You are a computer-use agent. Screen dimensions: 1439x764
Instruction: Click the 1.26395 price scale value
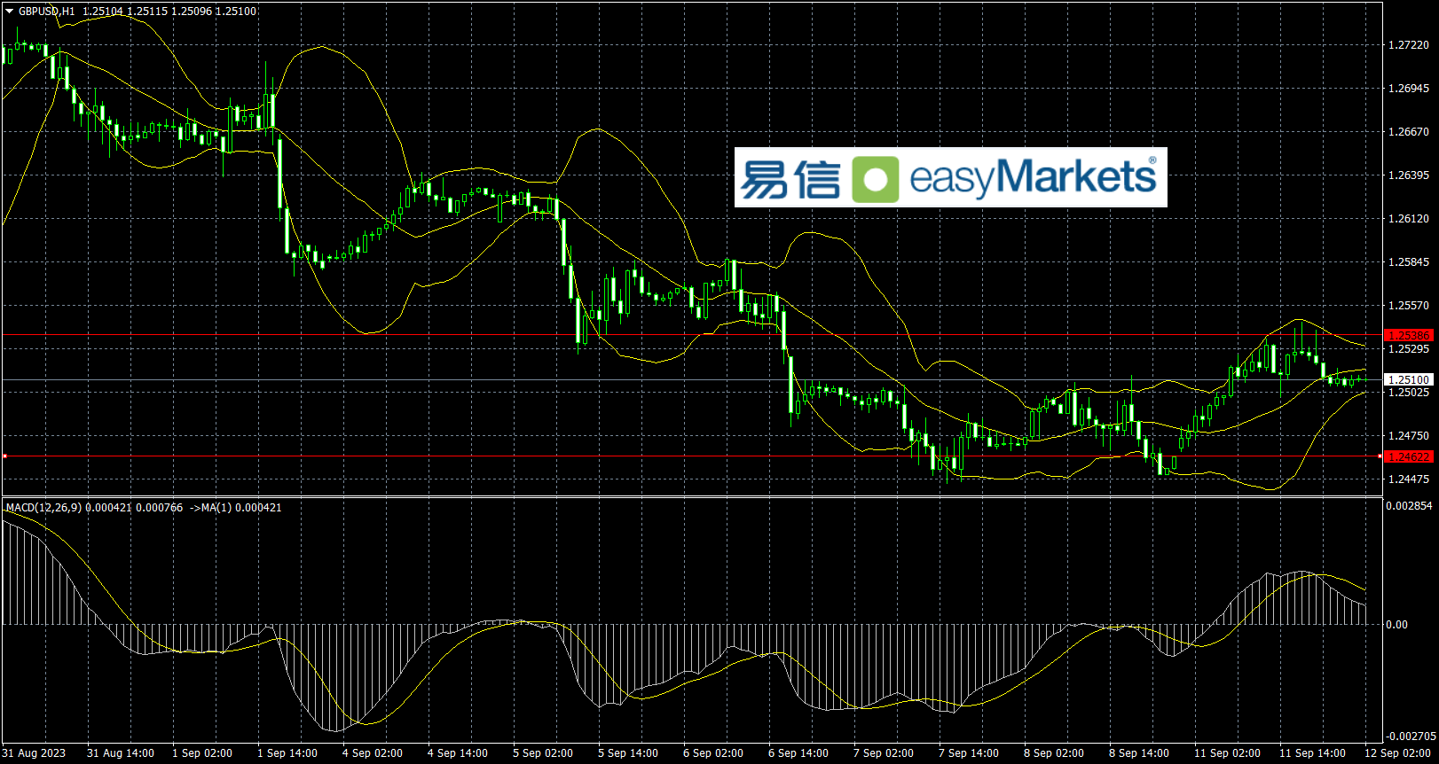pyautogui.click(x=1409, y=175)
